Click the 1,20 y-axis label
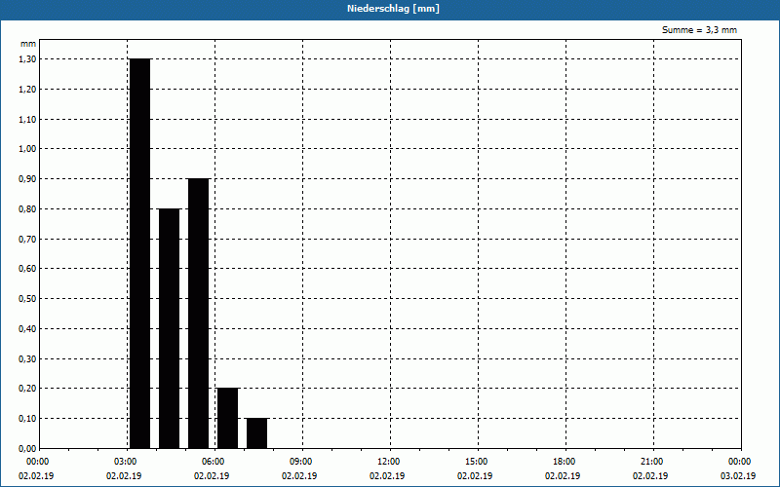Viewport: 780px width, 487px height. point(27,90)
